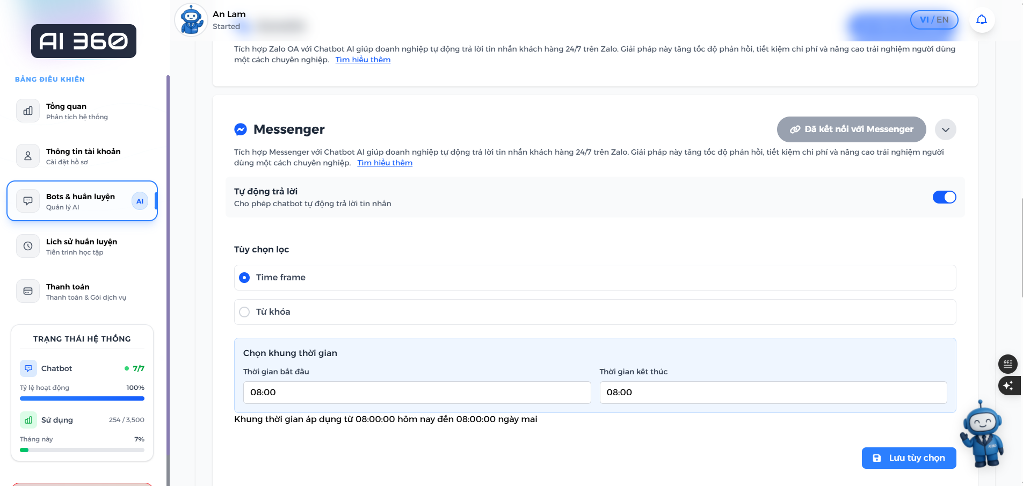Open the floating quotes widget icon
Screen dimensions: 1023x486
click(1008, 364)
